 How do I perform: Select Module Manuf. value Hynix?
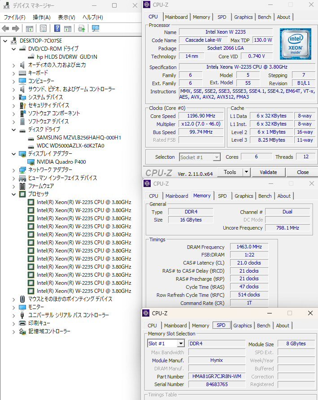coord(217,360)
